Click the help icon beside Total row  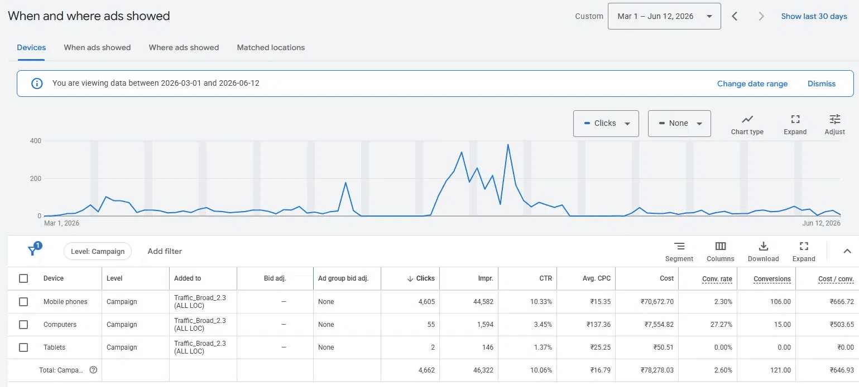[93, 370]
